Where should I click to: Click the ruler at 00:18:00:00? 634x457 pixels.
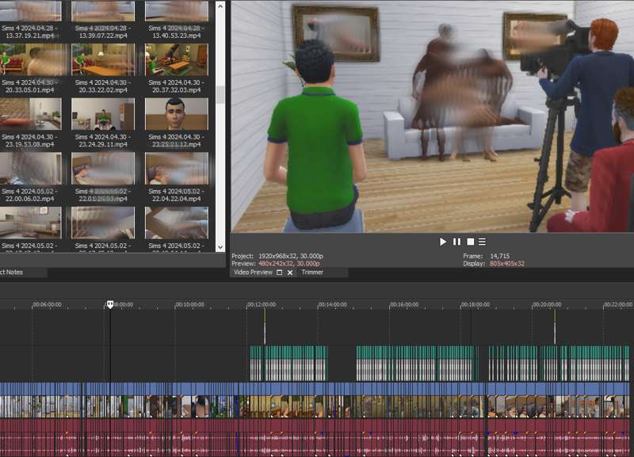point(475,304)
